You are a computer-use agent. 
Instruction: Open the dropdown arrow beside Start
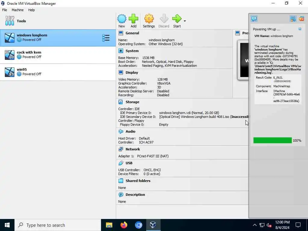click(185, 21)
